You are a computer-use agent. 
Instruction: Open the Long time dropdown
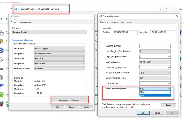coord(60,63)
